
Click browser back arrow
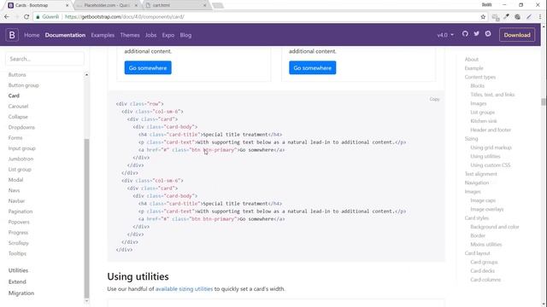pos(7,17)
